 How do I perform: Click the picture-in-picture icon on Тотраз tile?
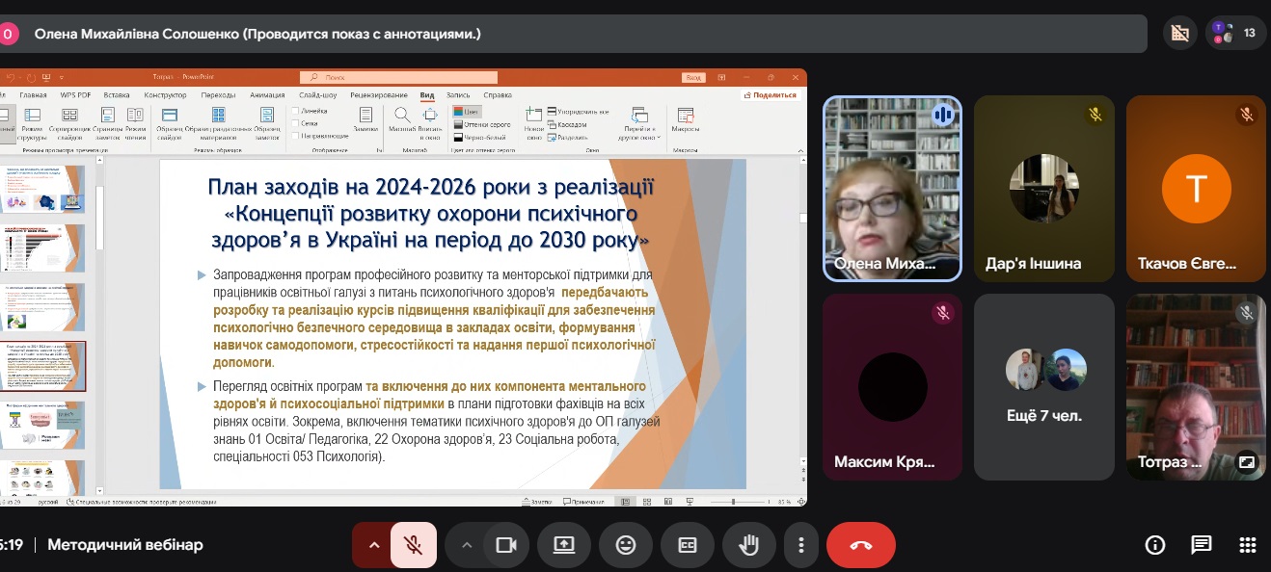point(1247,461)
